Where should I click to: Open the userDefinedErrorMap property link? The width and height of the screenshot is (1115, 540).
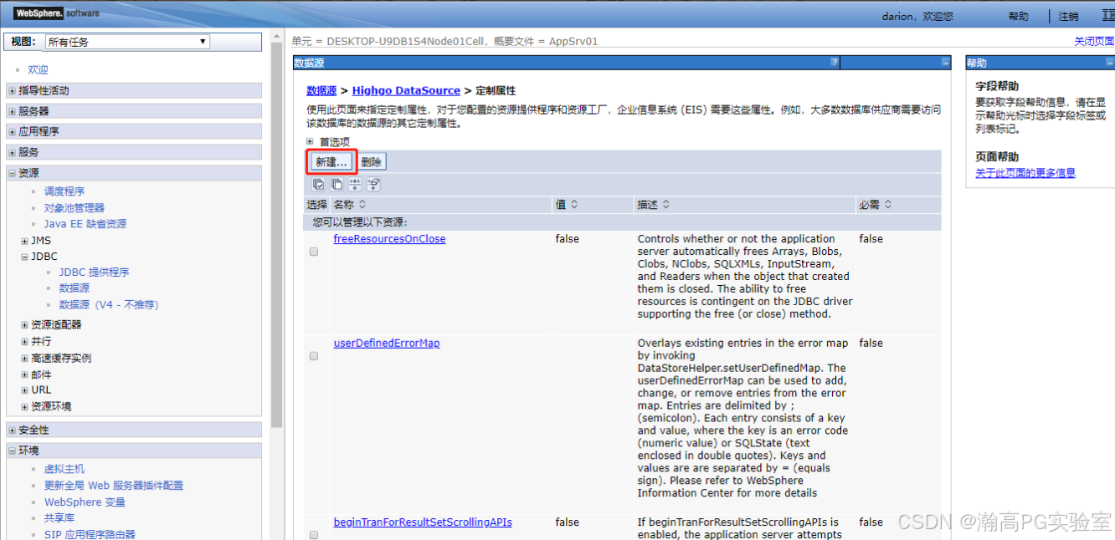[x=387, y=344]
